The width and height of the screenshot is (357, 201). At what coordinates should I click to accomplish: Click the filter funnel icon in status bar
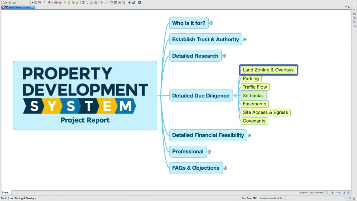pos(327,193)
